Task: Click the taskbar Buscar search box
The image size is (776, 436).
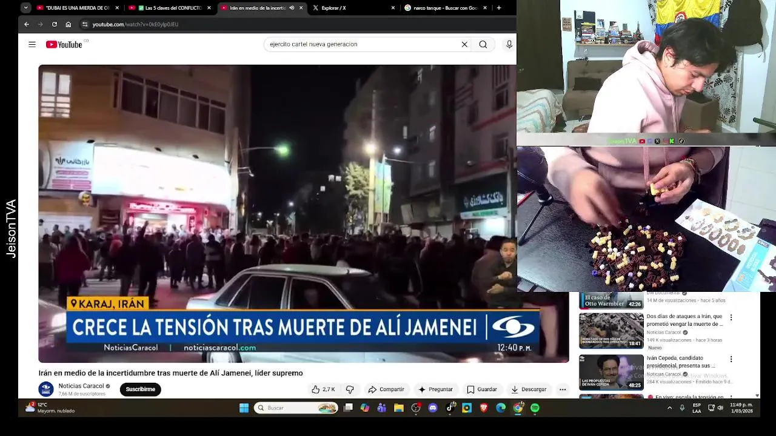Action: 296,408
